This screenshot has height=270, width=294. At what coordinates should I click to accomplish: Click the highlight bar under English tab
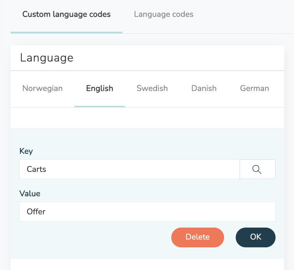click(x=100, y=107)
